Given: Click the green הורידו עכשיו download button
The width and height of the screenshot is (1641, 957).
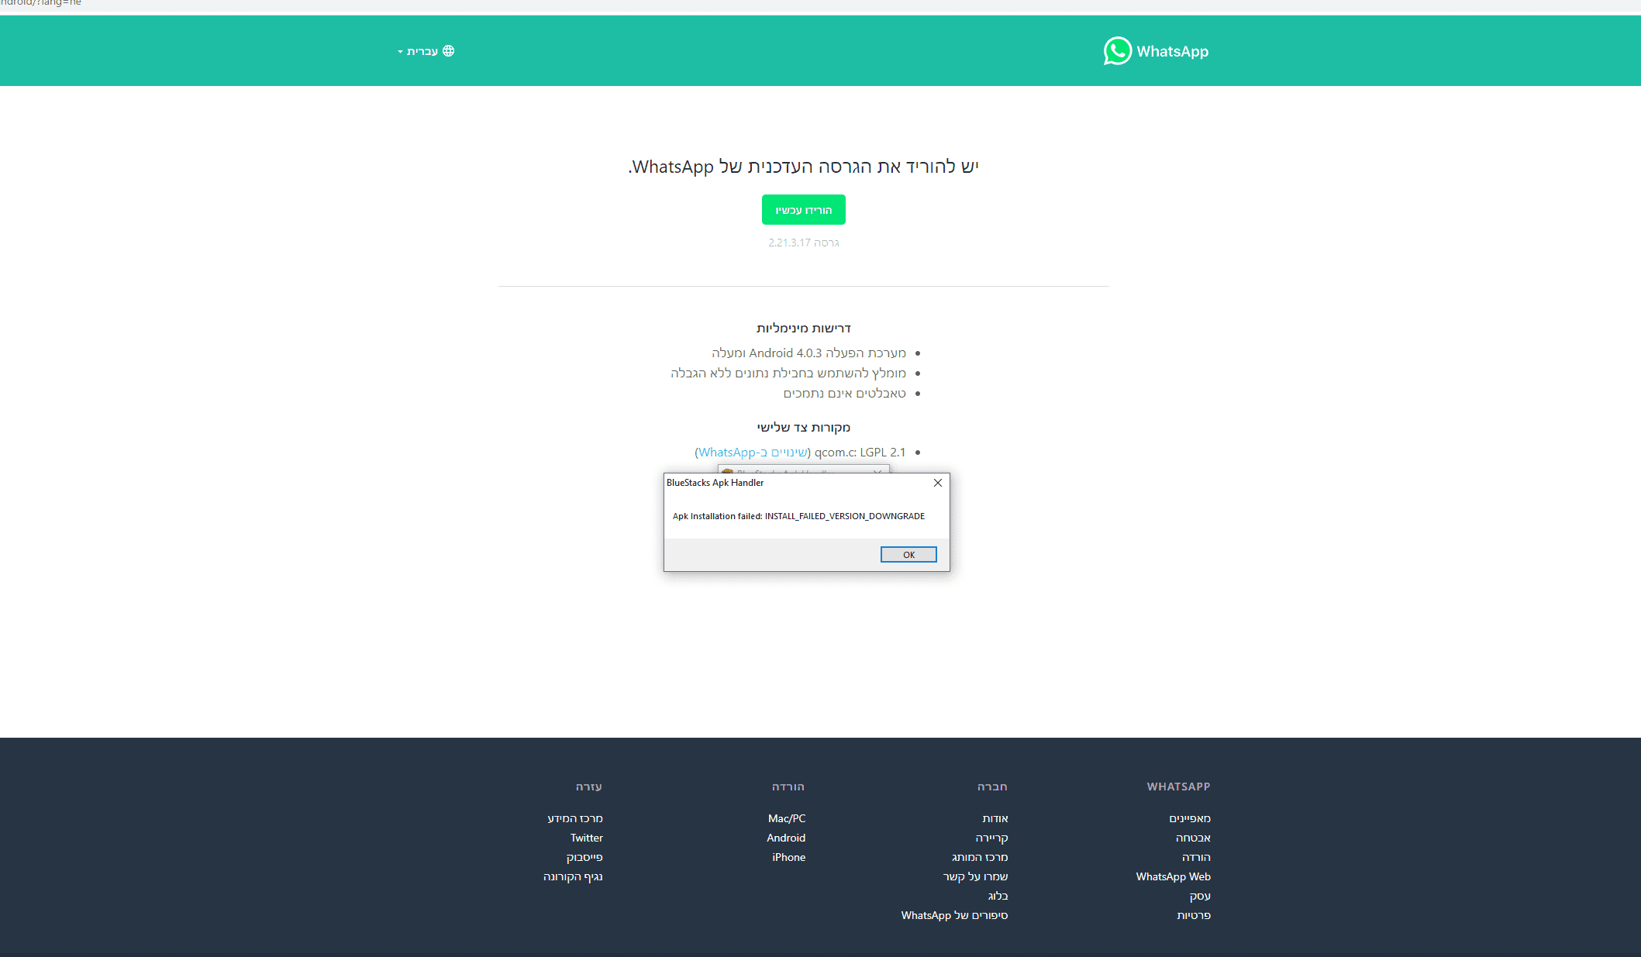Looking at the screenshot, I should [x=803, y=210].
